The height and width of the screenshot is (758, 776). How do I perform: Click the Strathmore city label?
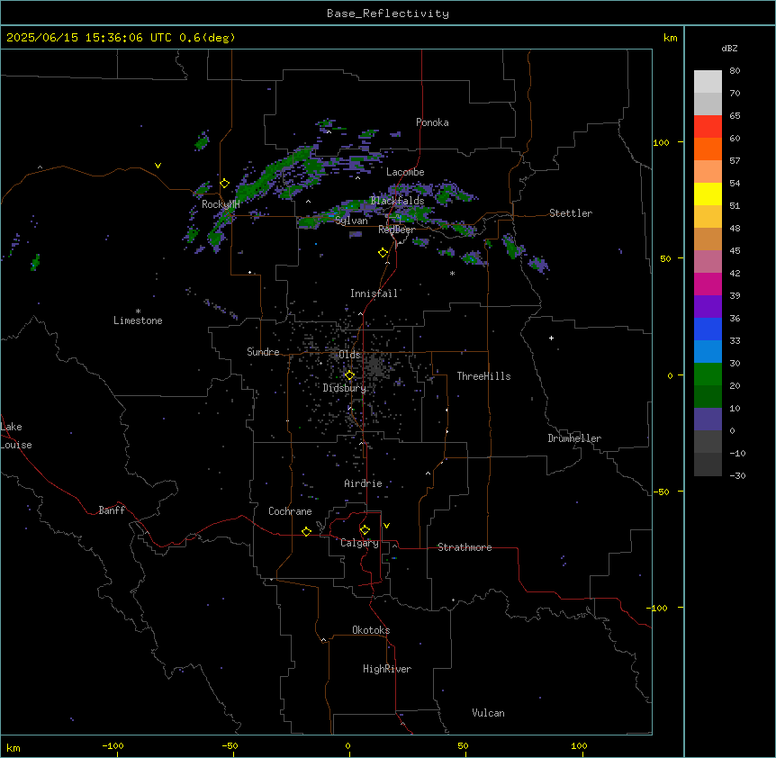point(465,547)
